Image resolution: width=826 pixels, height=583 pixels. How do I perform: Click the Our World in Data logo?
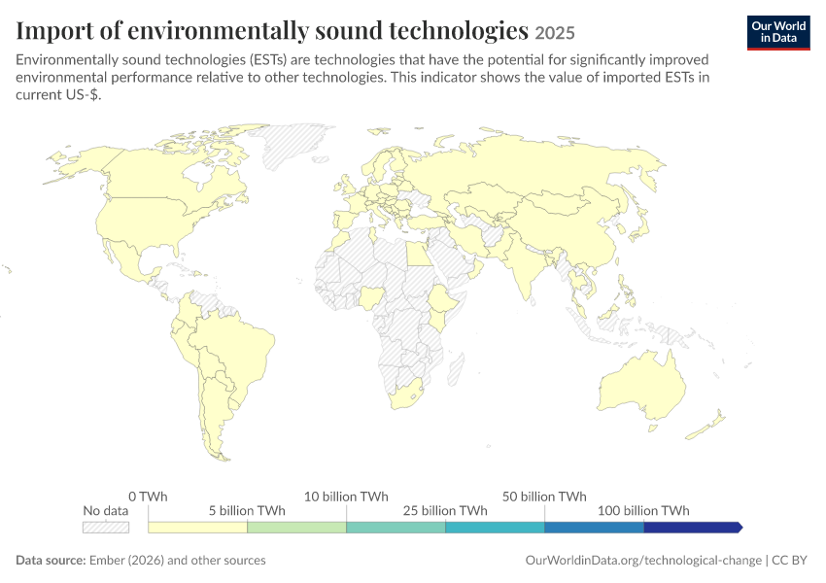tap(778, 33)
